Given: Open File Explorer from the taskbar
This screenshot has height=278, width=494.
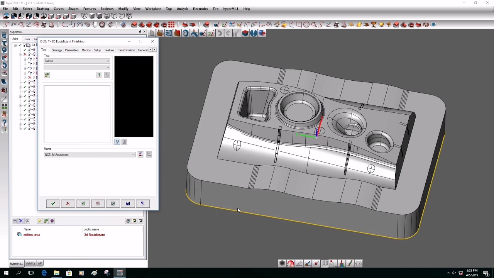Looking at the screenshot, I should (56, 273).
